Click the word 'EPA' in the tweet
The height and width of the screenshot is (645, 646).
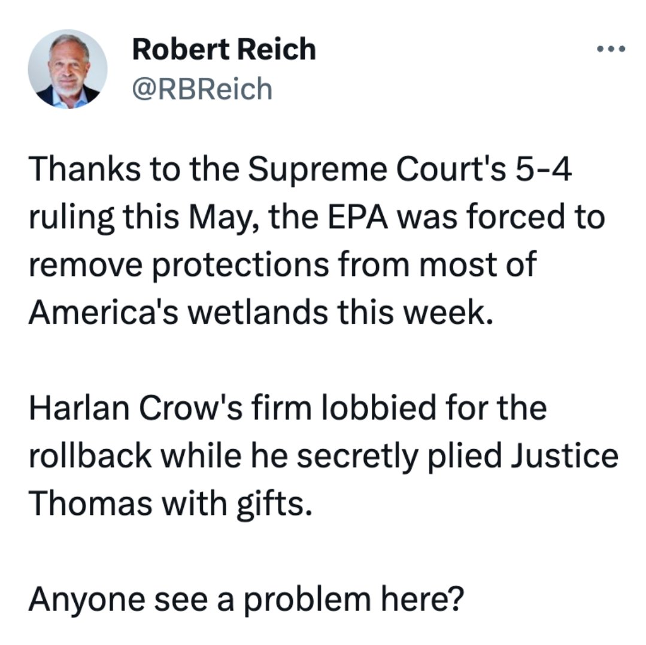(x=357, y=217)
